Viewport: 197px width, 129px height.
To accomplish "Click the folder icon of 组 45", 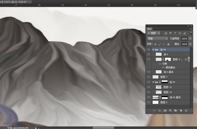I will [156, 82].
